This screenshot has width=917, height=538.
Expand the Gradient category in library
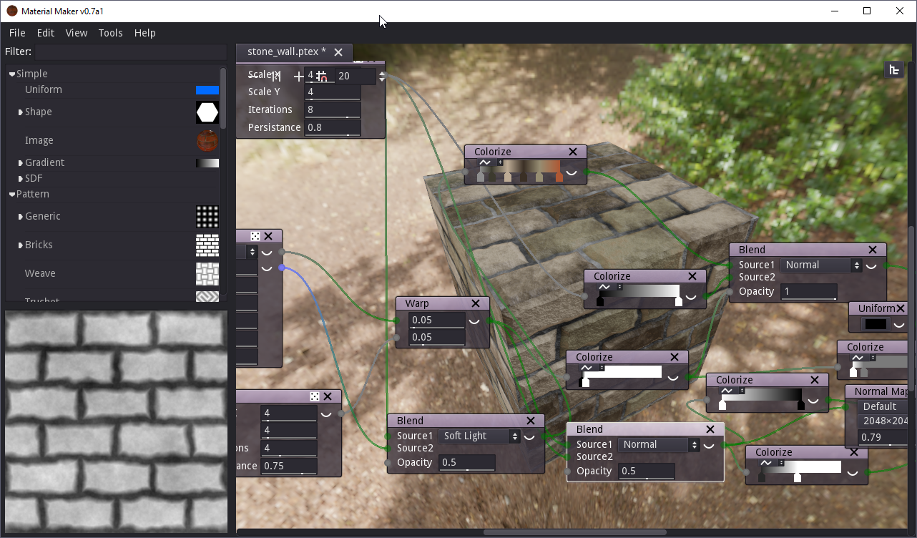click(x=20, y=163)
